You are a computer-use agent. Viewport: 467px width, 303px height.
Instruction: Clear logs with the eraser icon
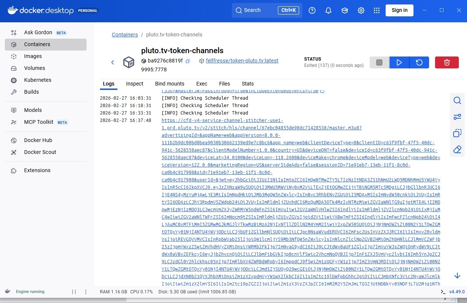point(457,149)
